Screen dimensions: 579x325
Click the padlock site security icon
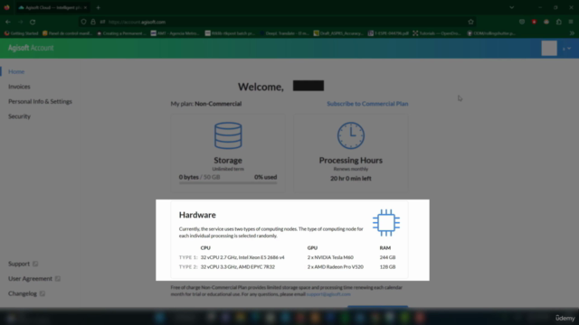click(x=93, y=22)
